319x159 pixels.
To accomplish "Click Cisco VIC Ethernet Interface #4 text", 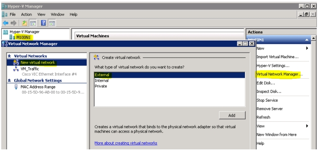I will tap(49, 74).
